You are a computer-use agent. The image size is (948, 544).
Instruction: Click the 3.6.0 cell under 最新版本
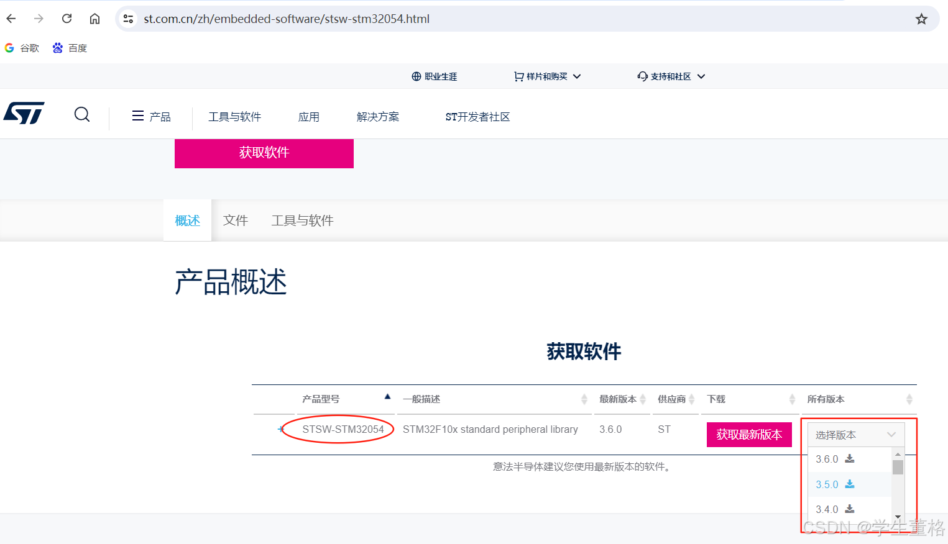pos(610,429)
